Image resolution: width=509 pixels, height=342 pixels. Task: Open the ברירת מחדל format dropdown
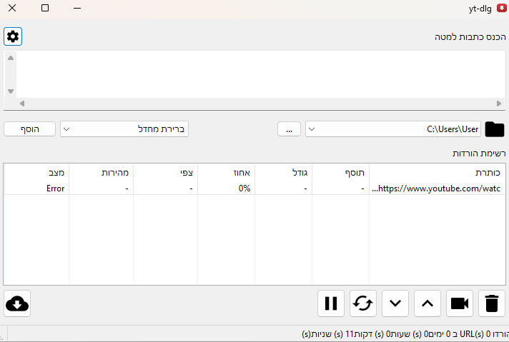point(124,129)
